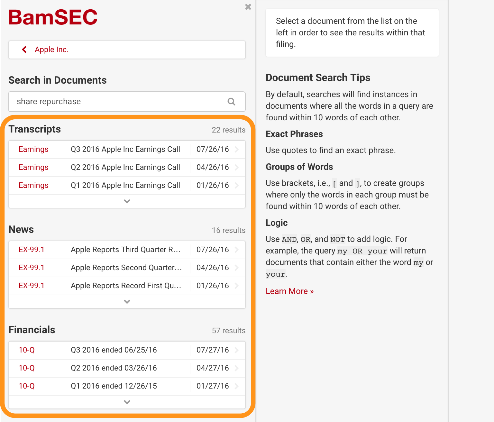Click 10-Q label dated 01/27/16

27,386
